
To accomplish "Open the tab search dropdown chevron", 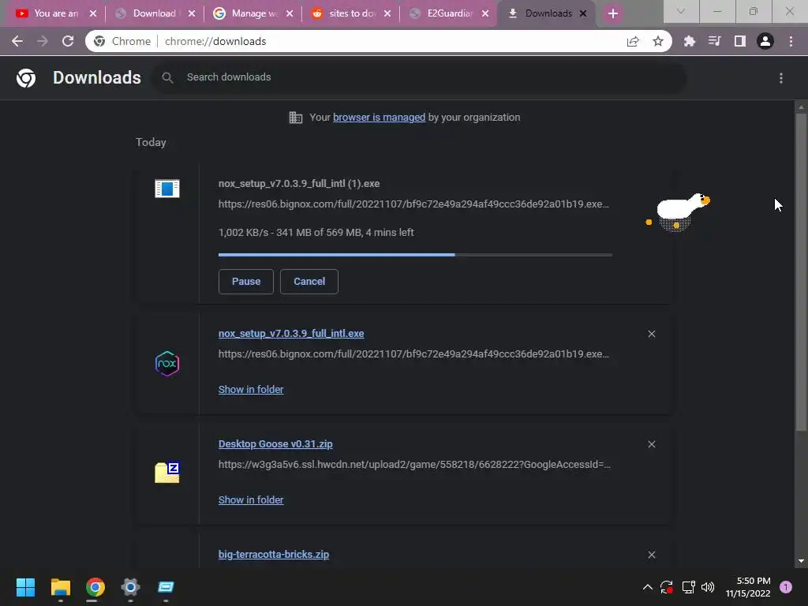I will (681, 11).
